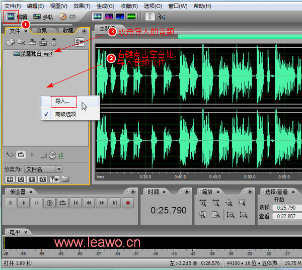Image resolution: width=302 pixels, height=270 pixels.
Task: Toggle show loop files filter button
Action: [21, 179]
